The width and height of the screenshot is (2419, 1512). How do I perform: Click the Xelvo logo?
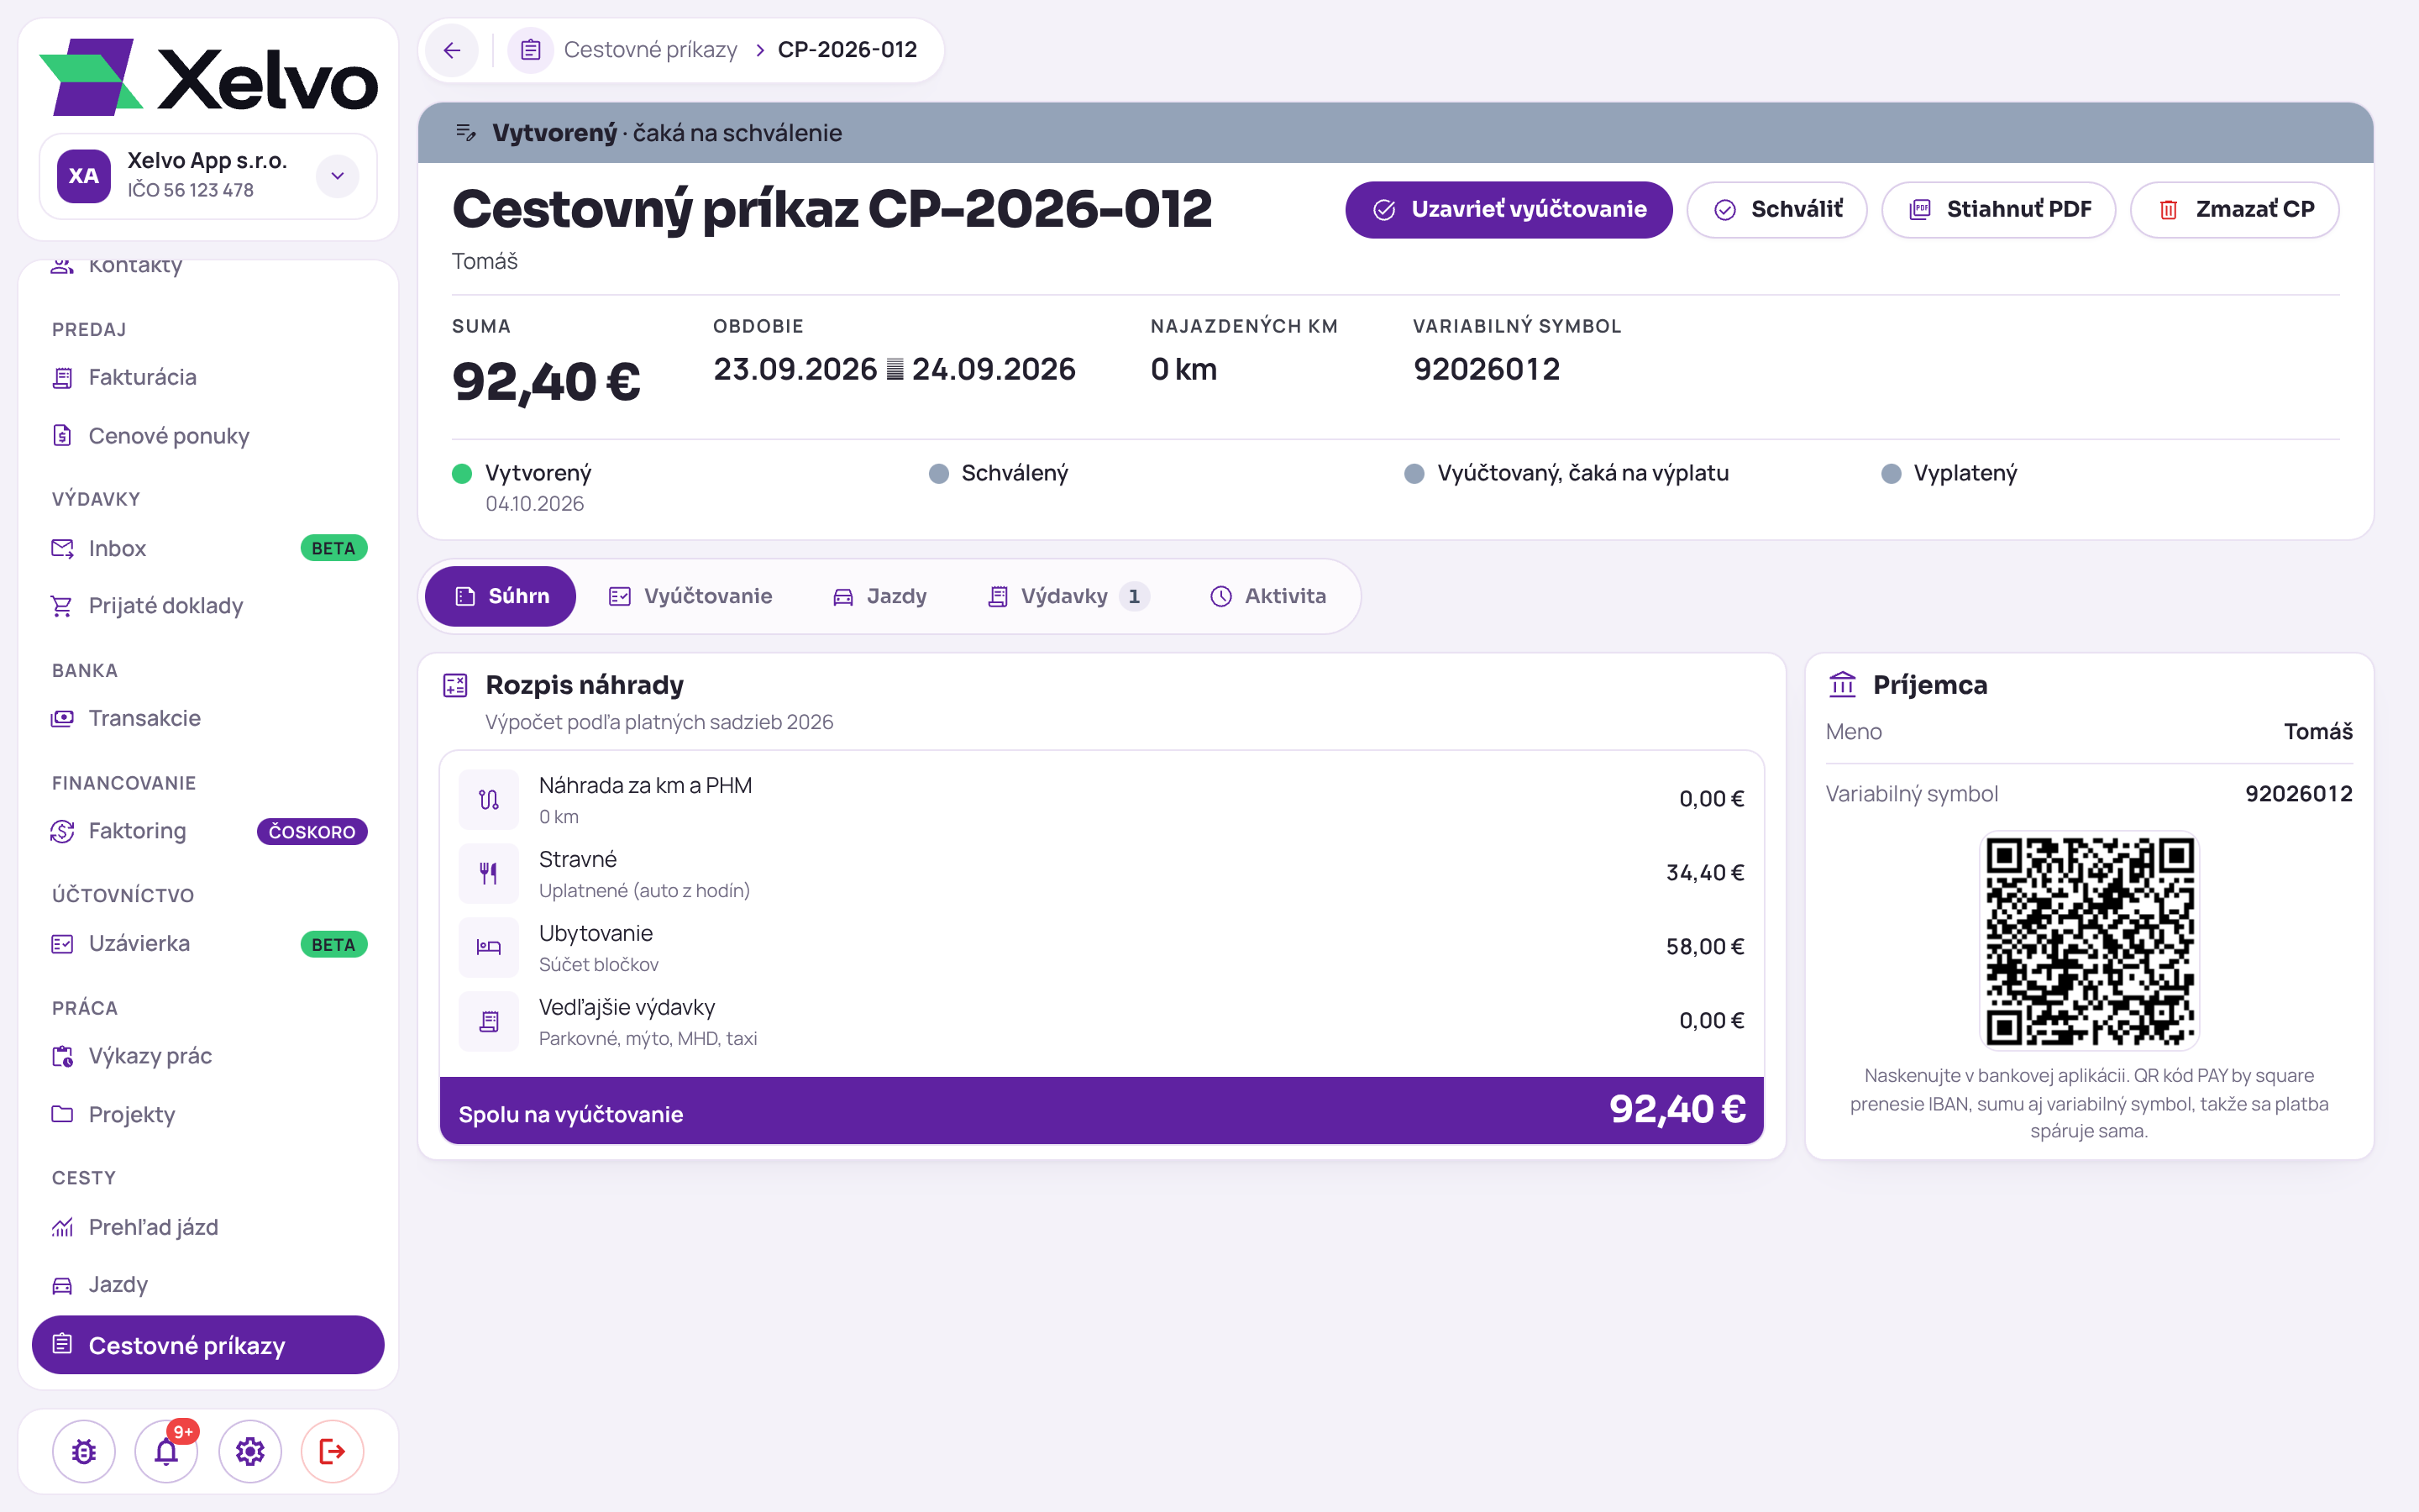(209, 77)
